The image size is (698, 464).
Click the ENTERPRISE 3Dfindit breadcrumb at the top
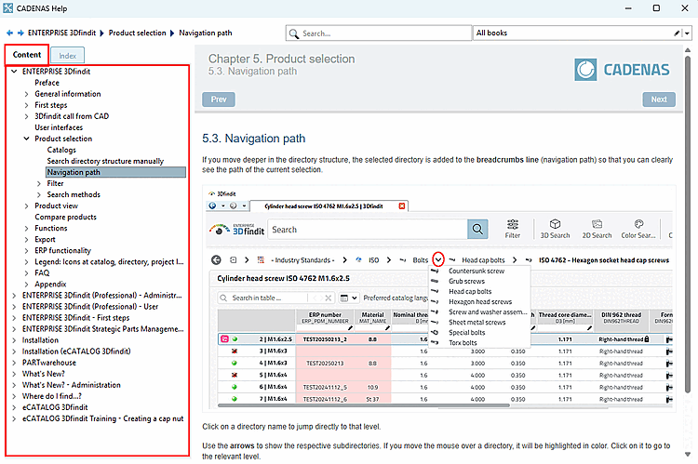pyautogui.click(x=61, y=33)
